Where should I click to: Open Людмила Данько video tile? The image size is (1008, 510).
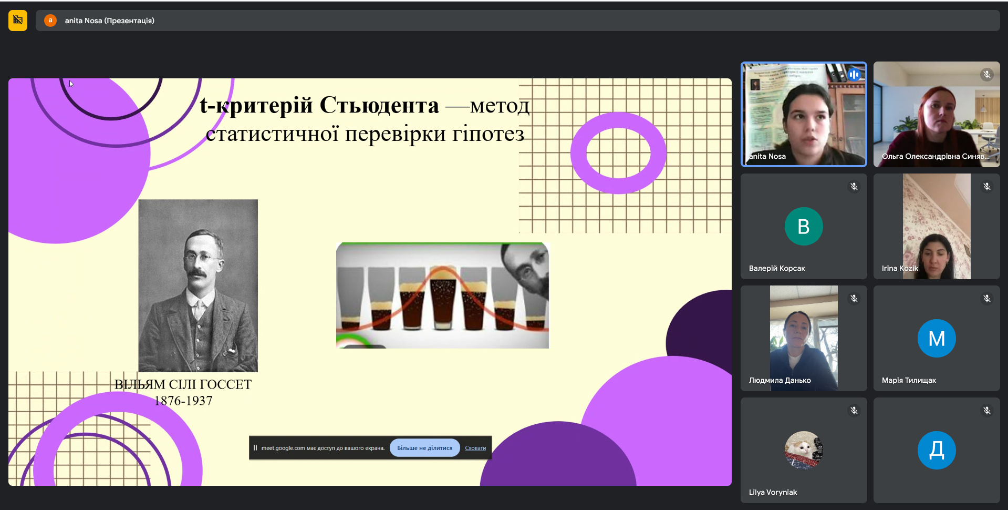(804, 338)
